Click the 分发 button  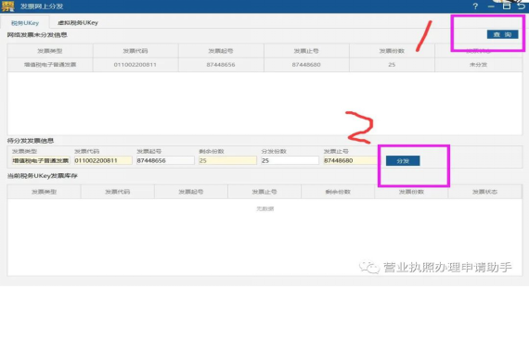[403, 160]
